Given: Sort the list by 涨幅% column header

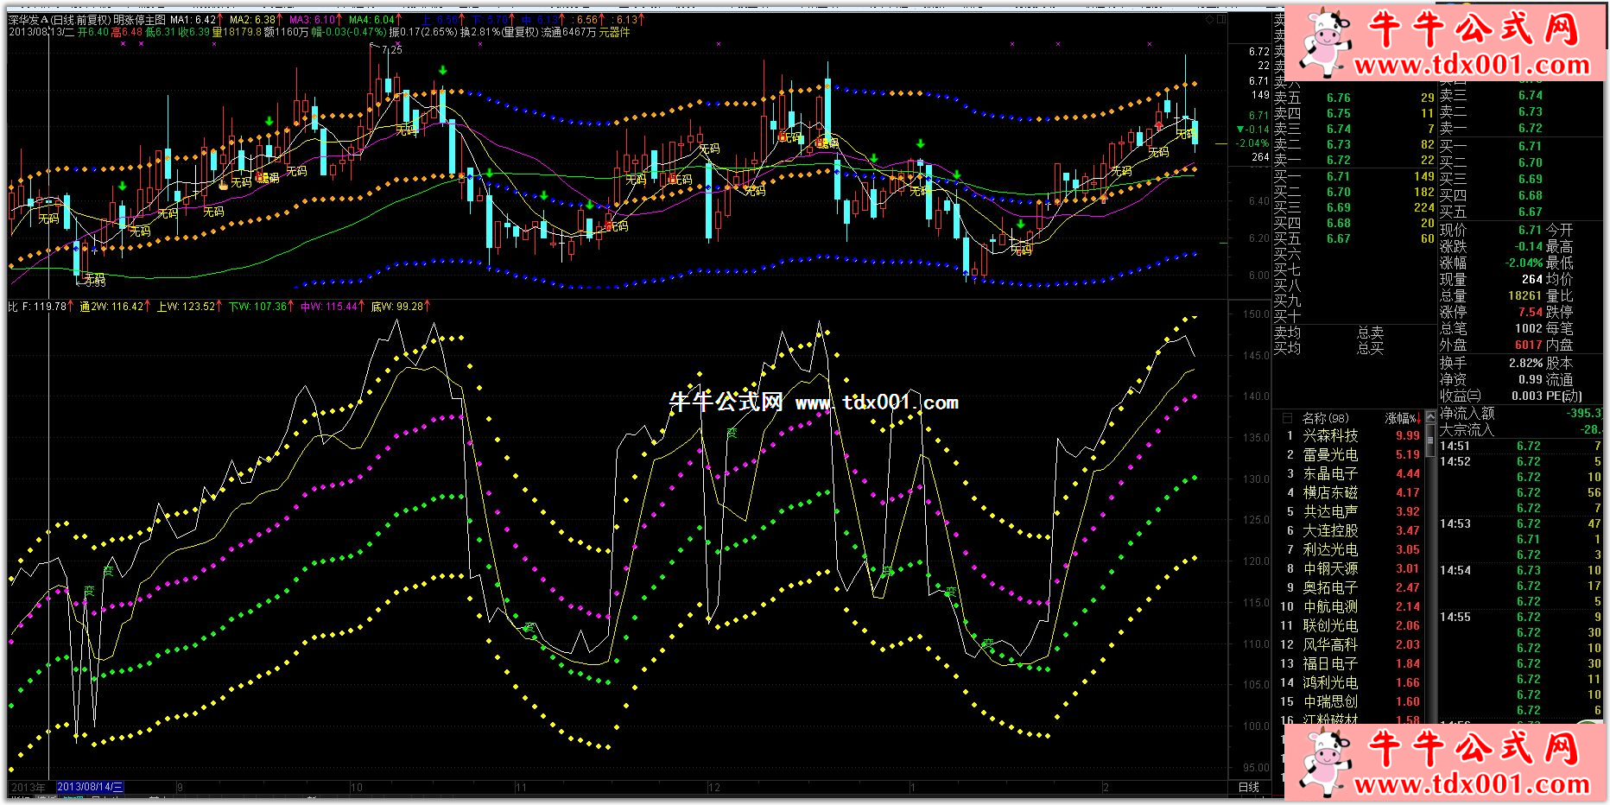Looking at the screenshot, I should [1400, 418].
